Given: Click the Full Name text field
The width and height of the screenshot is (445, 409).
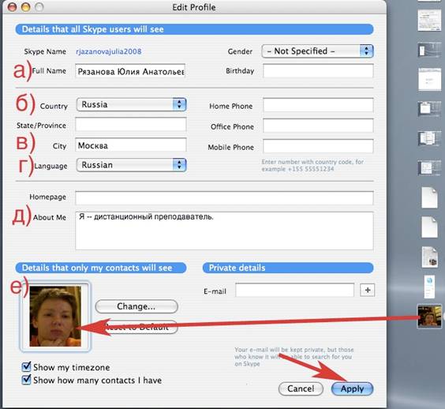Looking at the screenshot, I should [x=130, y=71].
